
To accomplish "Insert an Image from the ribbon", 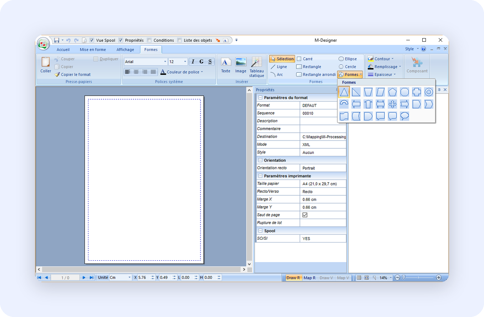I will click(x=241, y=66).
